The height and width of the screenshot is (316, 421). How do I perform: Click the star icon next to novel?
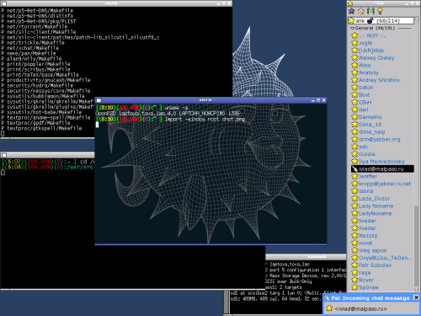tap(354, 243)
